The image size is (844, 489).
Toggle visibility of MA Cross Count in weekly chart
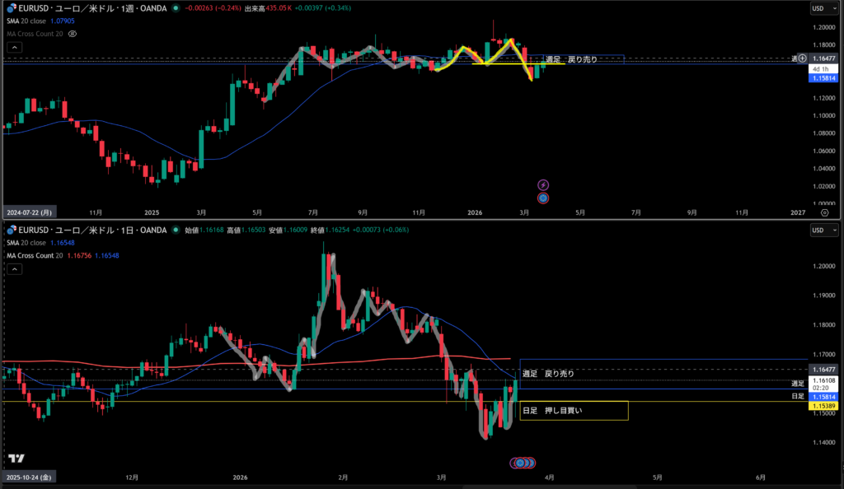tap(73, 34)
